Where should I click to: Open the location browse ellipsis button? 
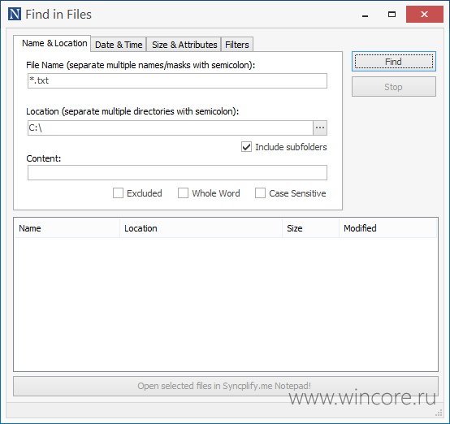click(x=320, y=128)
